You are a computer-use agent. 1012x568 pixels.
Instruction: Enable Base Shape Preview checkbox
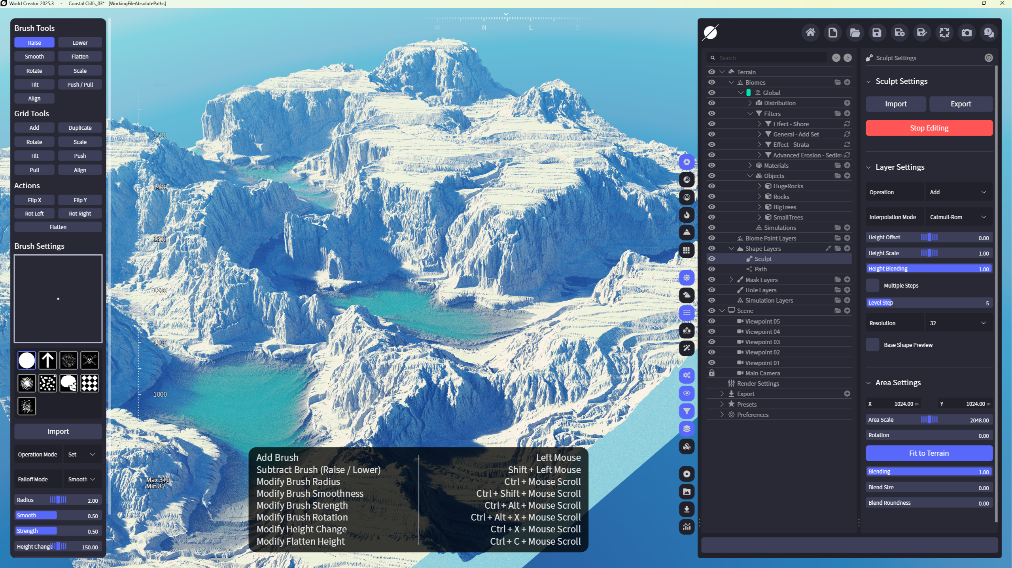(x=872, y=345)
